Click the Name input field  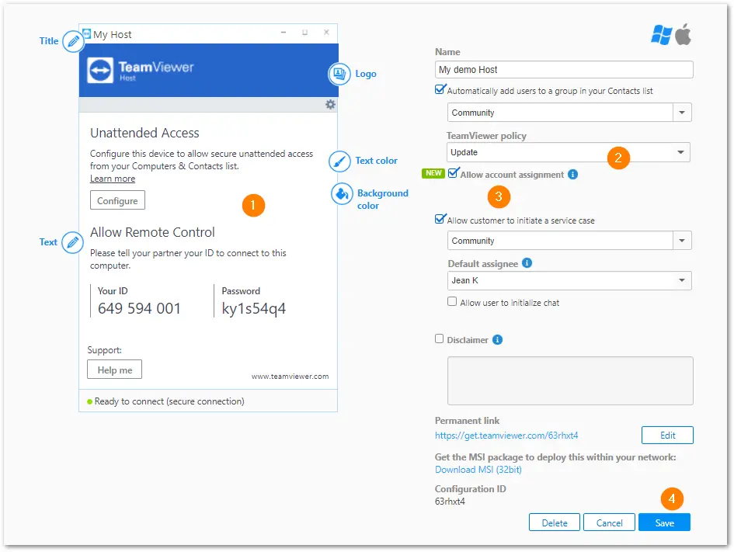tap(564, 70)
